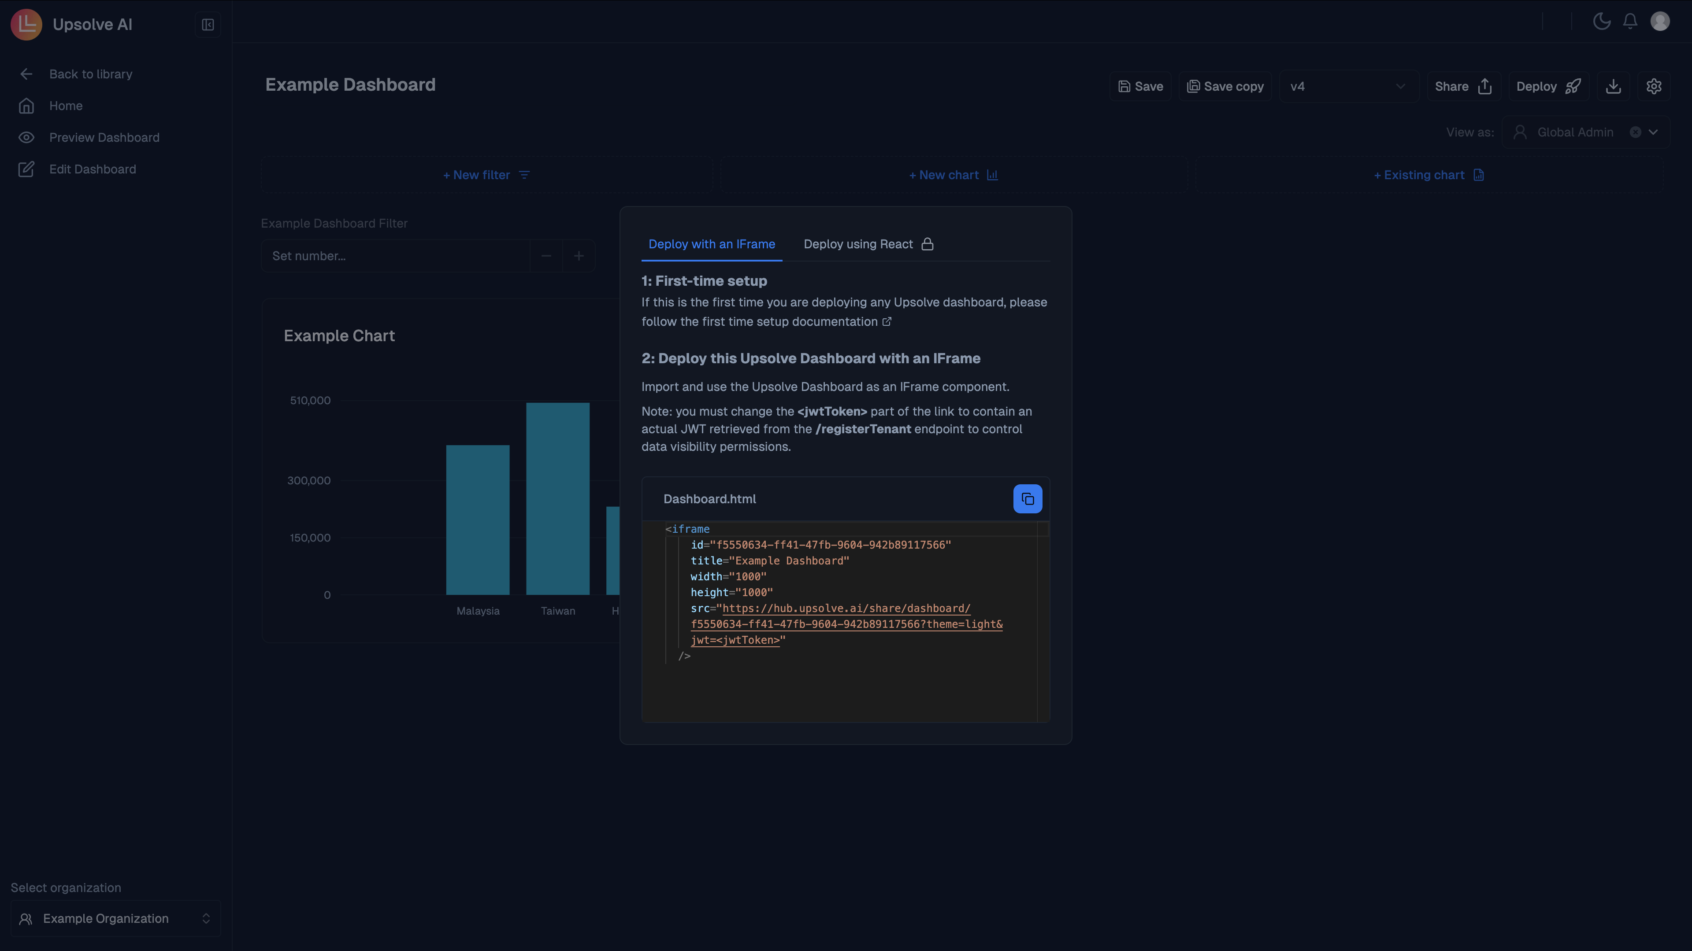The image size is (1692, 951).
Task: Select the Deploy with an IFrame tab
Action: coord(711,244)
